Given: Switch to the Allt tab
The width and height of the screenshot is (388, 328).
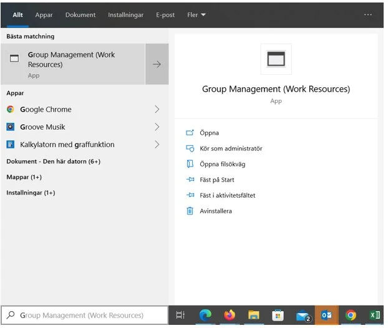Looking at the screenshot, I should 17,15.
